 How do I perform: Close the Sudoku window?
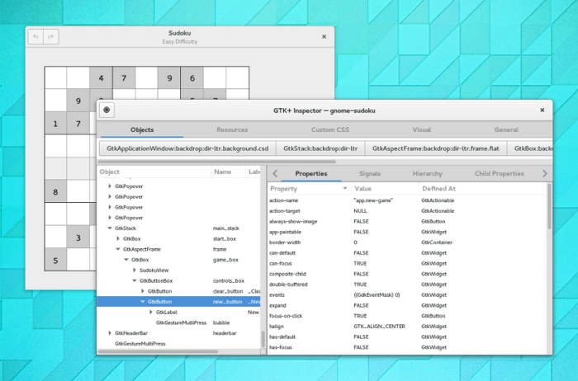[x=325, y=36]
